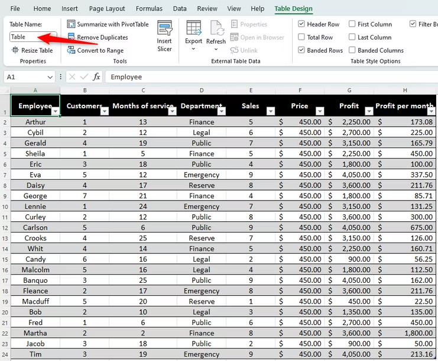Viewport: 438px width, 361px height.
Task: Open Insert Slicer tool
Action: click(164, 36)
